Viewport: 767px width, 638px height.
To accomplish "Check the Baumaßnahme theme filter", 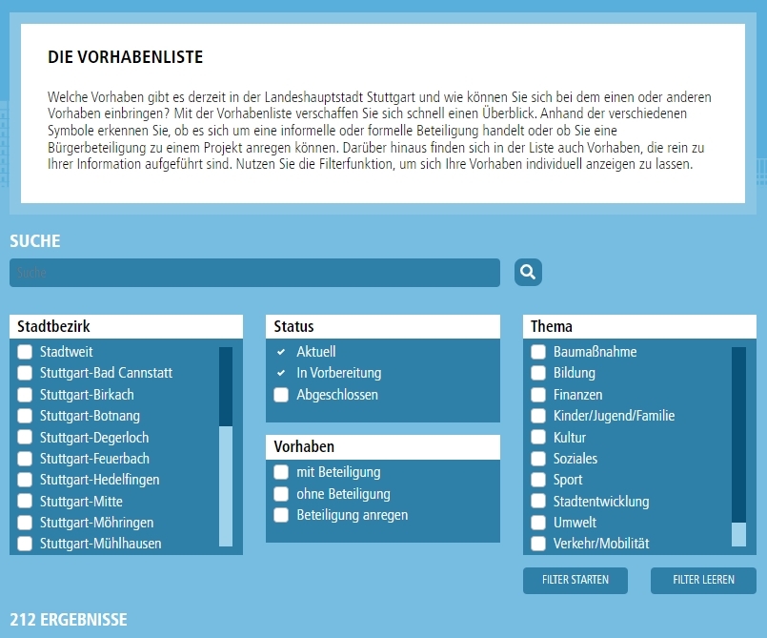I will [x=538, y=352].
